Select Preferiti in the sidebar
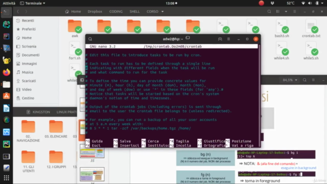The image size is (327, 184). click(x=29, y=29)
